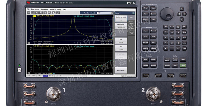Tap the System hardkey
The width and height of the screenshot is (211, 106).
coord(167,65)
